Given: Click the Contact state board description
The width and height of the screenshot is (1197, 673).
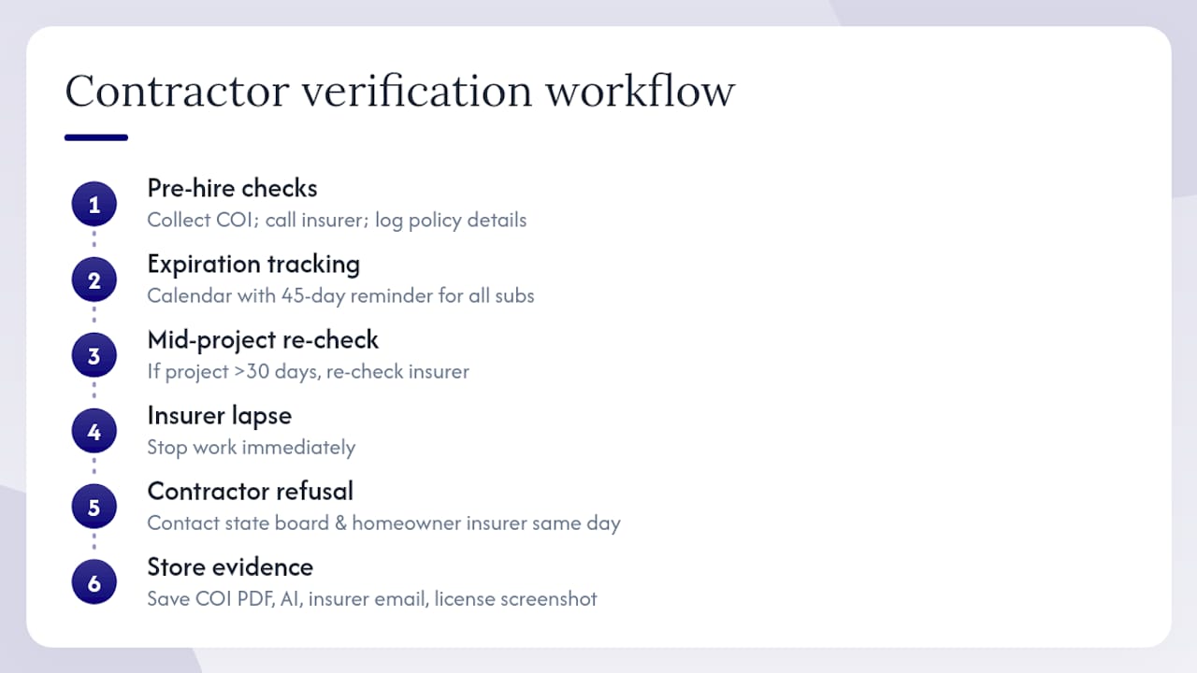Looking at the screenshot, I should (x=383, y=523).
